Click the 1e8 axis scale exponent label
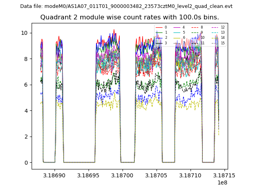 221,182
